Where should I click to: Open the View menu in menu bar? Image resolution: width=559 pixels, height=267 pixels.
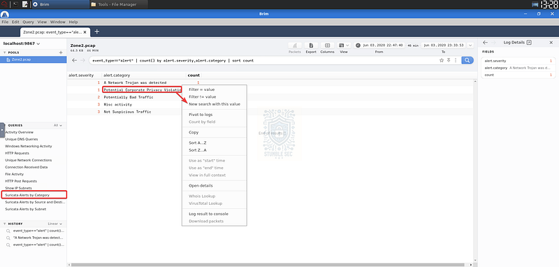click(42, 22)
